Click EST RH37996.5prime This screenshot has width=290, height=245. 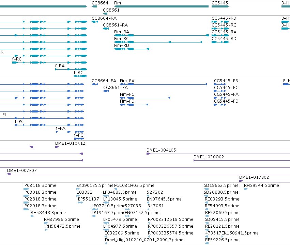pos(61,220)
